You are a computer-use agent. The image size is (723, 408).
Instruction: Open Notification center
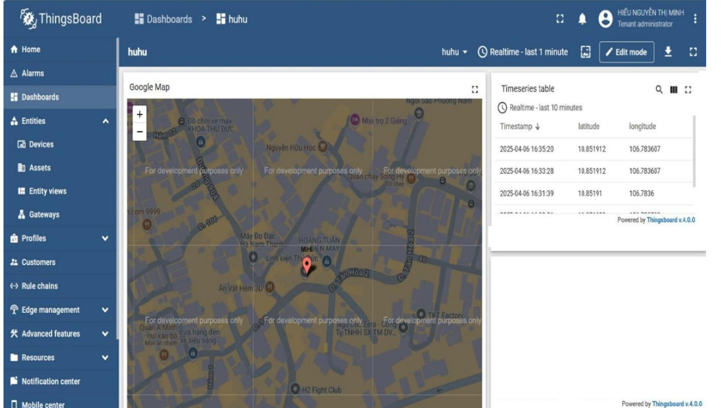click(x=58, y=381)
